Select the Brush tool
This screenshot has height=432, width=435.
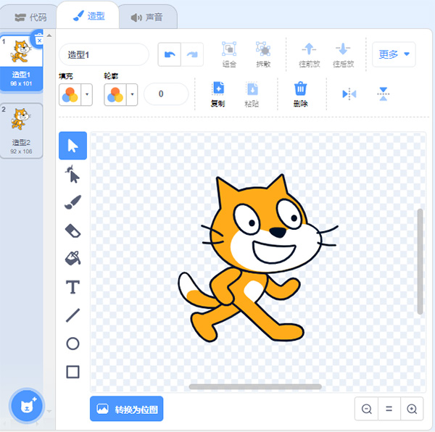coord(72,202)
